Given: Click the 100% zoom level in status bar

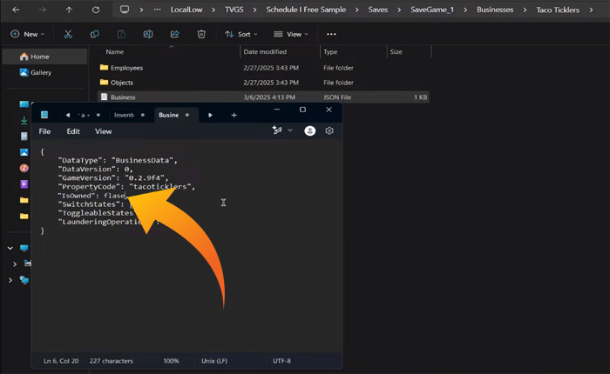Looking at the screenshot, I should coord(171,360).
